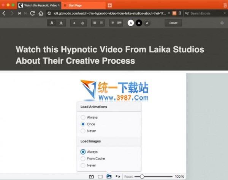The width and height of the screenshot is (228, 180).
Task: Reload the current page
Action: click(32, 13)
